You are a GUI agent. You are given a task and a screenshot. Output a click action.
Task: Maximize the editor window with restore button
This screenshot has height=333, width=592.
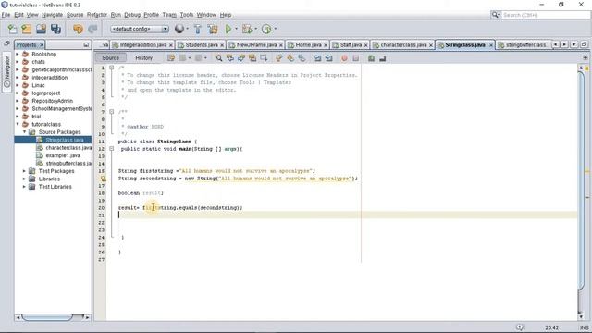[584, 44]
